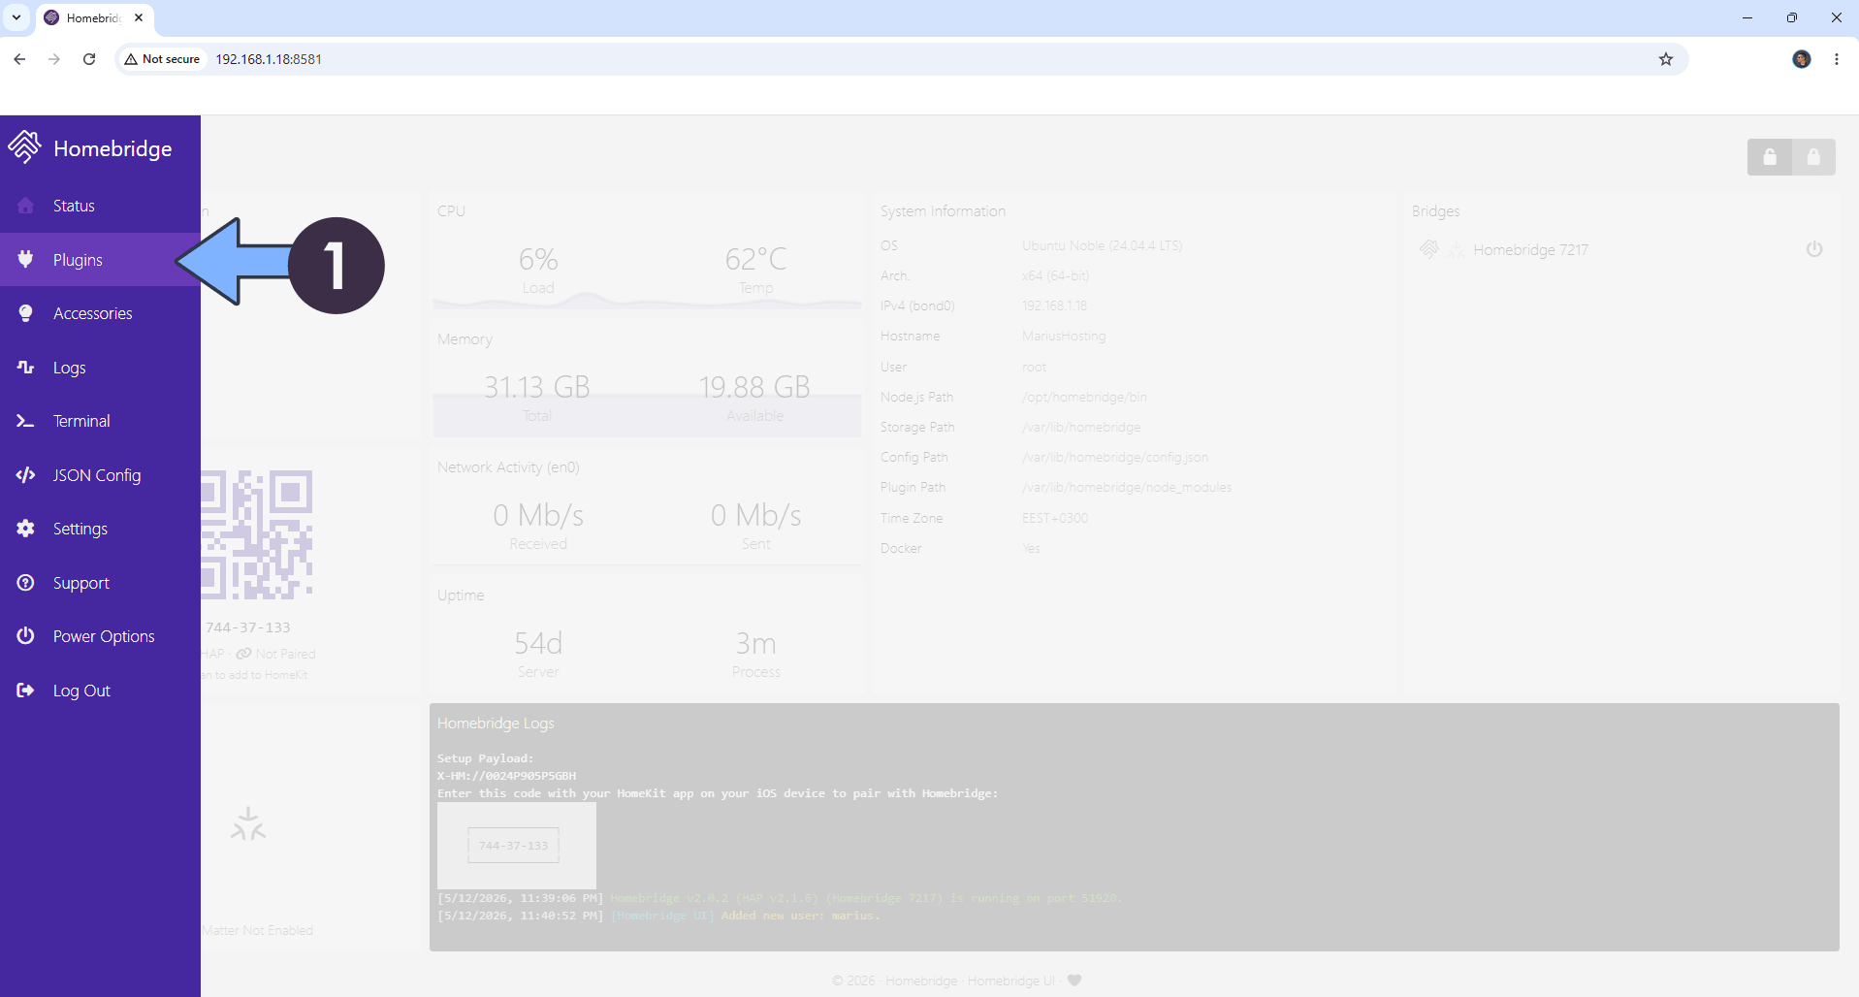Click the browser address bar URL

(269, 59)
